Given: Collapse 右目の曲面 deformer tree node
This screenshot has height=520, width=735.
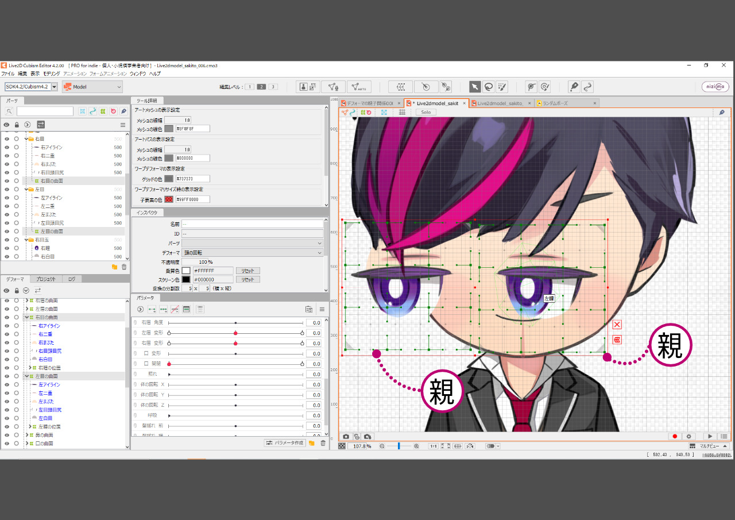Looking at the screenshot, I should pyautogui.click(x=27, y=317).
